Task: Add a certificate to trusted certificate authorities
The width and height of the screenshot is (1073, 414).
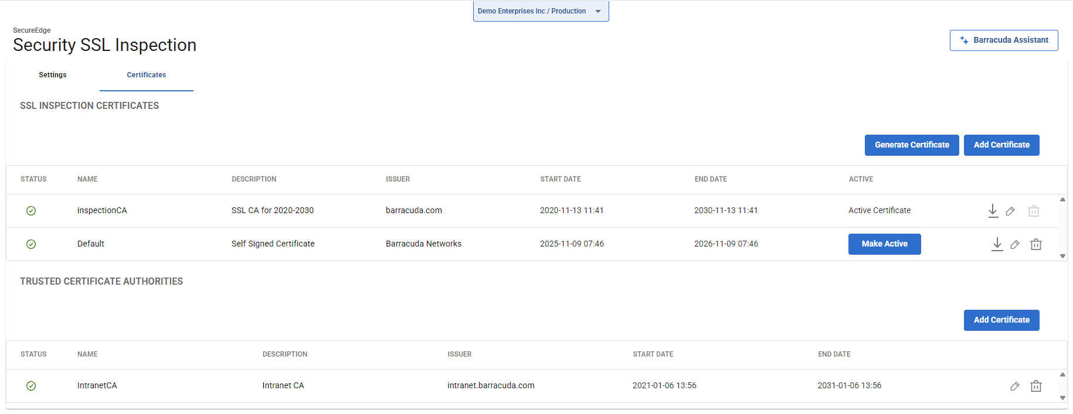Action: point(1001,320)
